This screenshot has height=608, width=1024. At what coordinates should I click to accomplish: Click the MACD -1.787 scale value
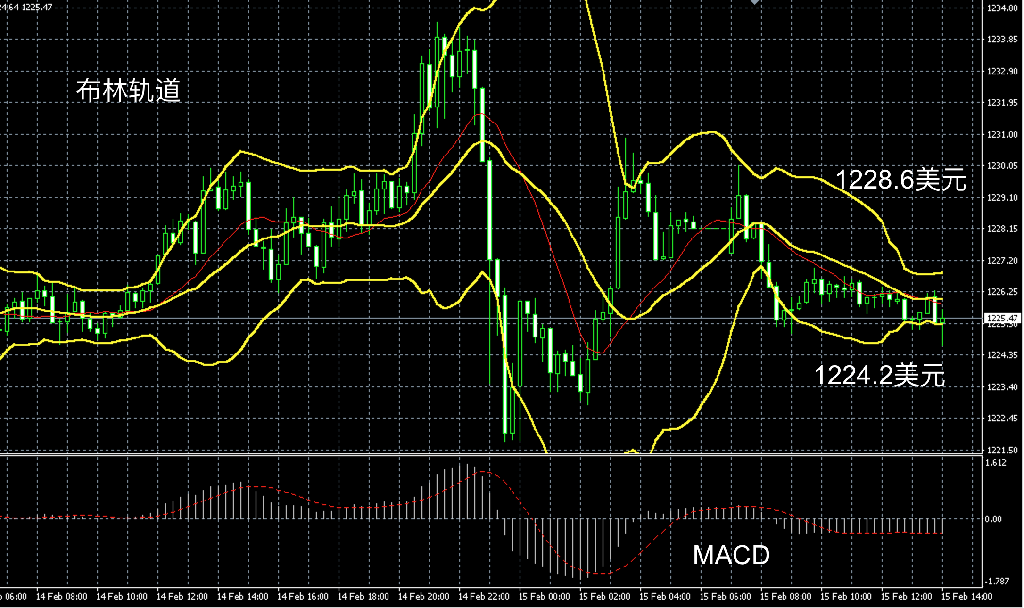tap(997, 580)
